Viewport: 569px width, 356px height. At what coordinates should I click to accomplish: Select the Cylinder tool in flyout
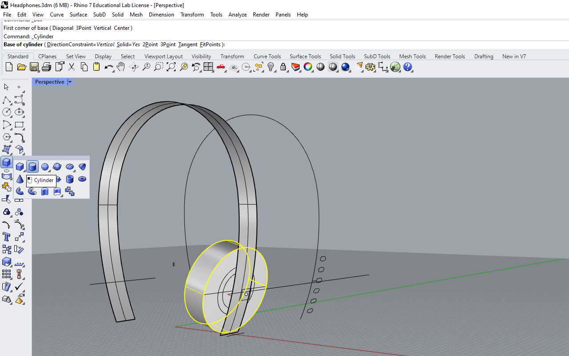(x=32, y=167)
